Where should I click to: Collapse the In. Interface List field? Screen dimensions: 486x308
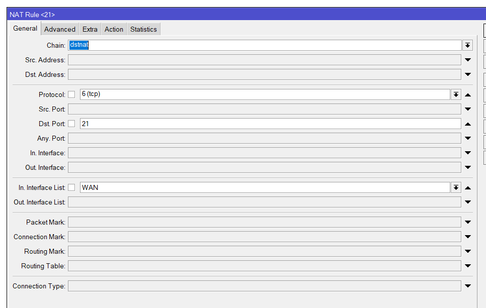point(468,187)
